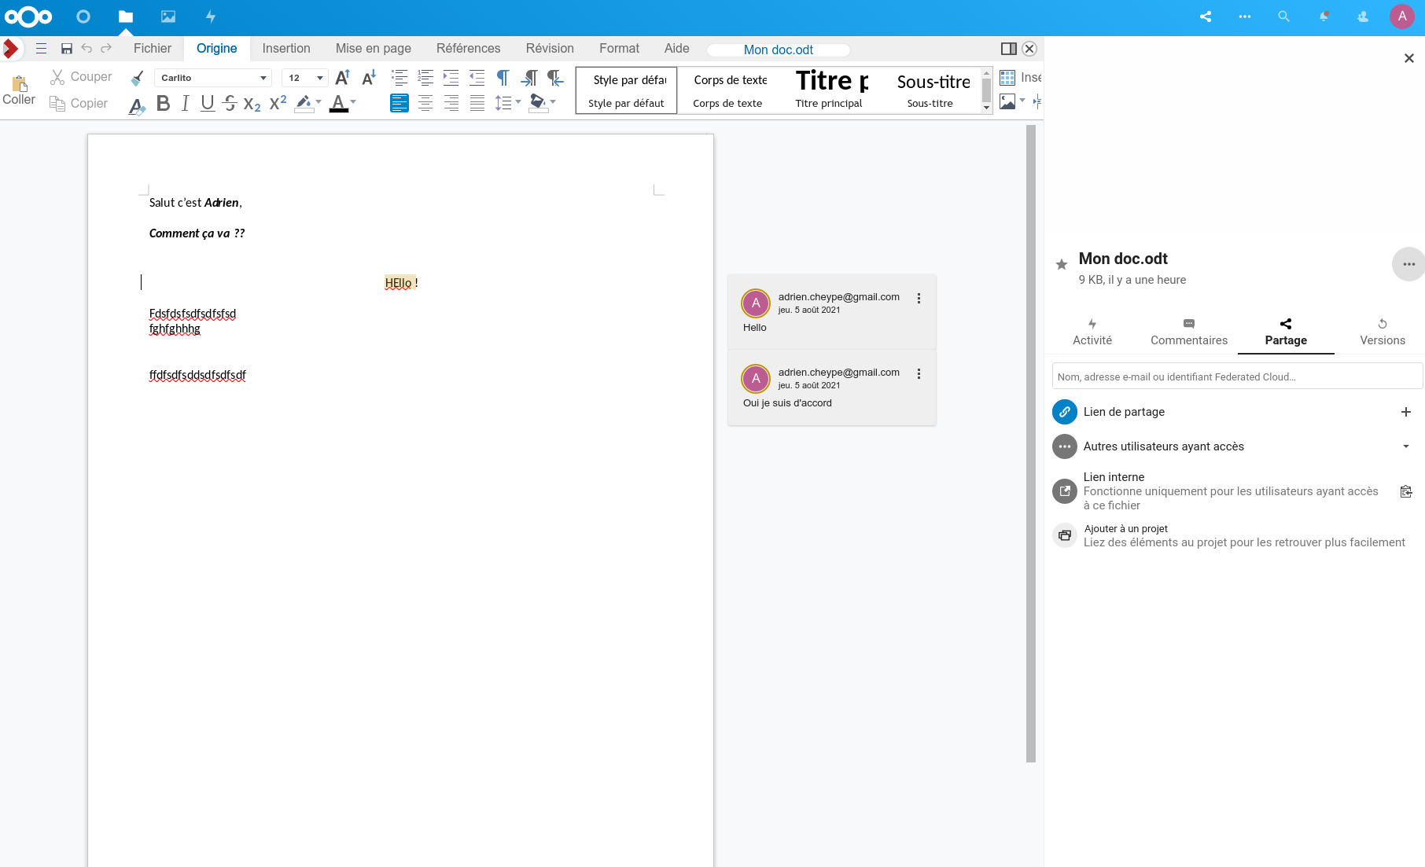The height and width of the screenshot is (867, 1425).
Task: Open the Commentaires sidebar tab
Action: pos(1189,332)
